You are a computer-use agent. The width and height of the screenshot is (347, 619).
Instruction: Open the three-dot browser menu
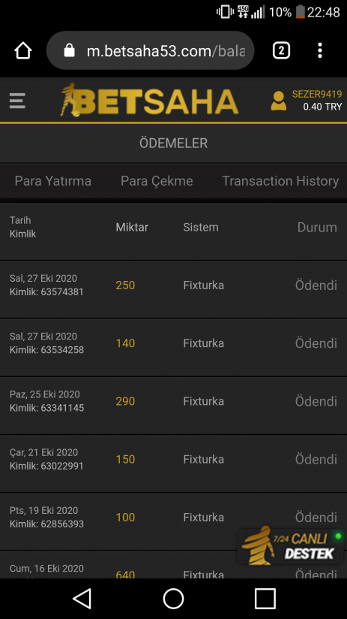click(320, 50)
